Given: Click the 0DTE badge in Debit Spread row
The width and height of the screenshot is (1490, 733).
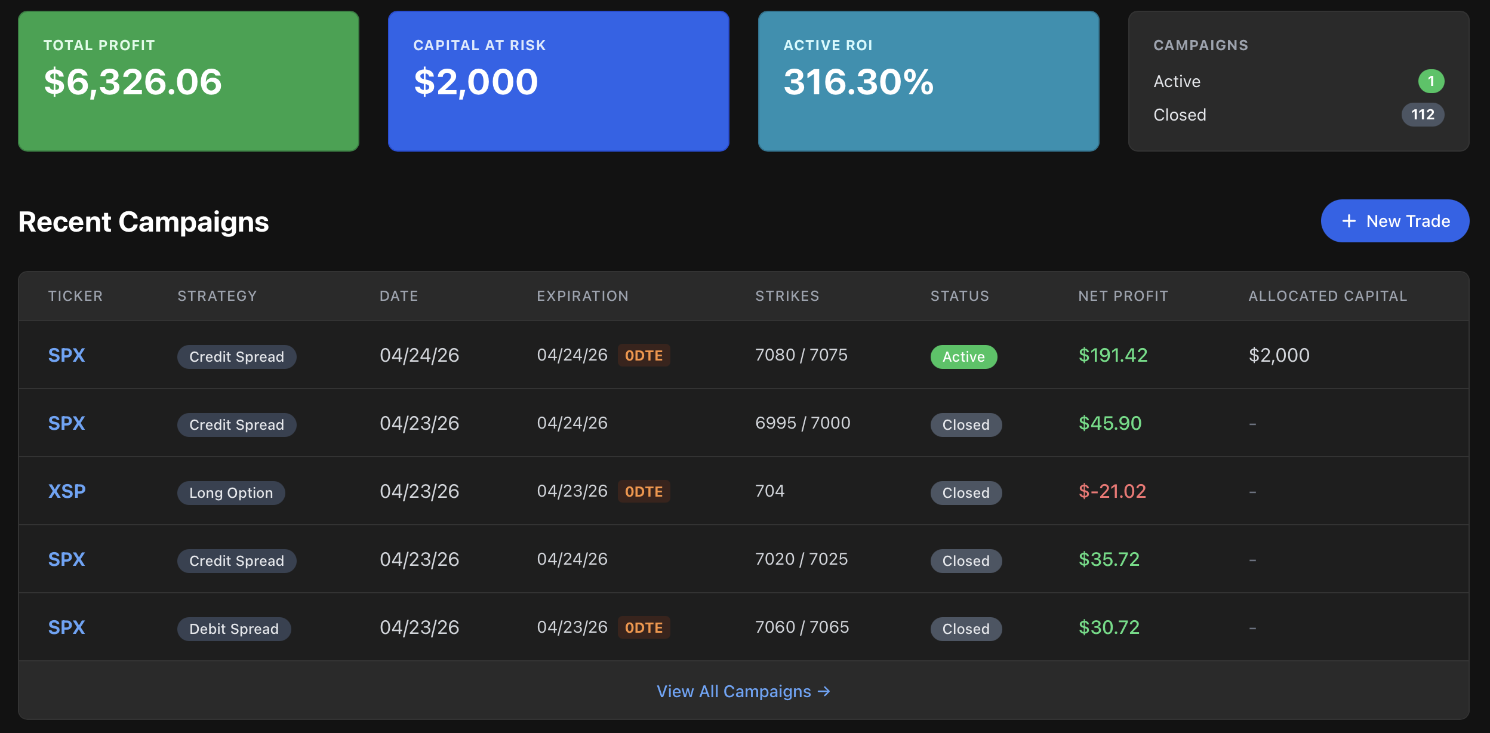Looking at the screenshot, I should tap(644, 628).
